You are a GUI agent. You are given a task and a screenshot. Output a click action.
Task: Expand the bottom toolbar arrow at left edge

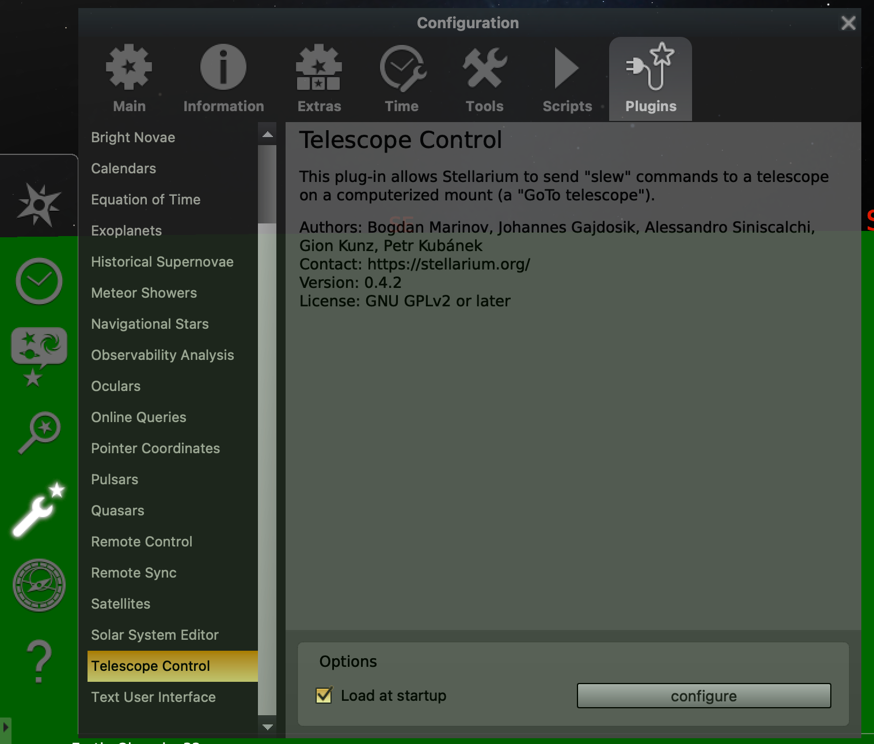point(5,728)
